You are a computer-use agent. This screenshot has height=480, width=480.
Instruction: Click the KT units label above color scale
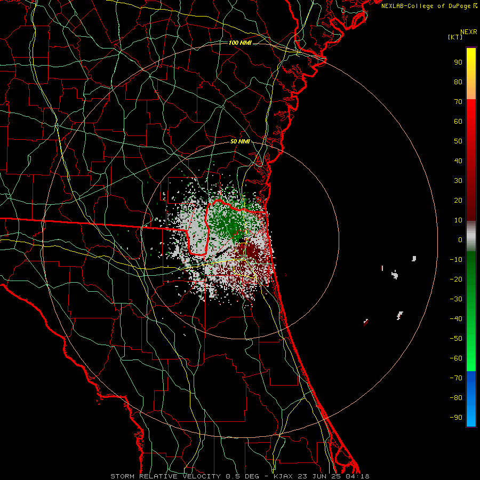point(455,37)
